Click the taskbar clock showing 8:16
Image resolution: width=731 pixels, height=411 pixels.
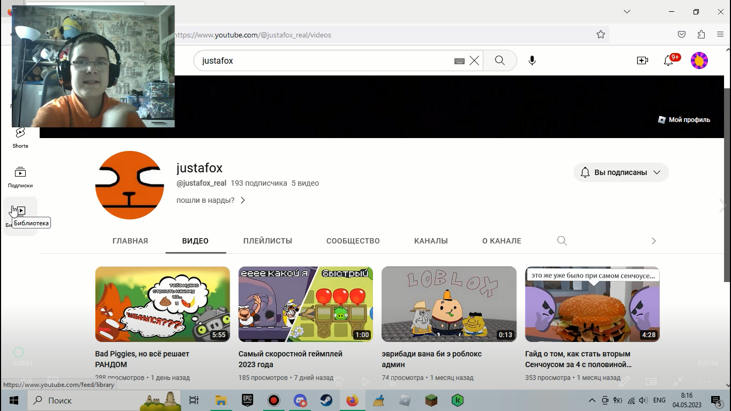(687, 400)
